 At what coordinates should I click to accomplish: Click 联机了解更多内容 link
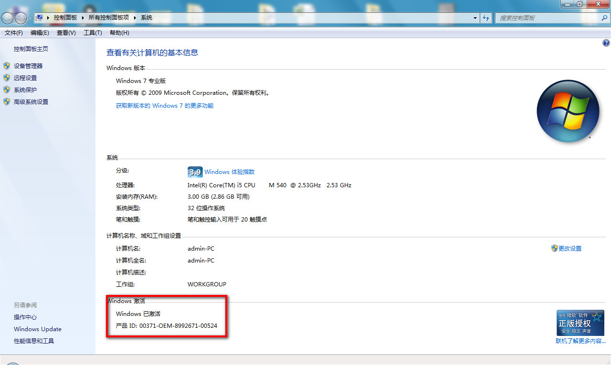pos(580,341)
